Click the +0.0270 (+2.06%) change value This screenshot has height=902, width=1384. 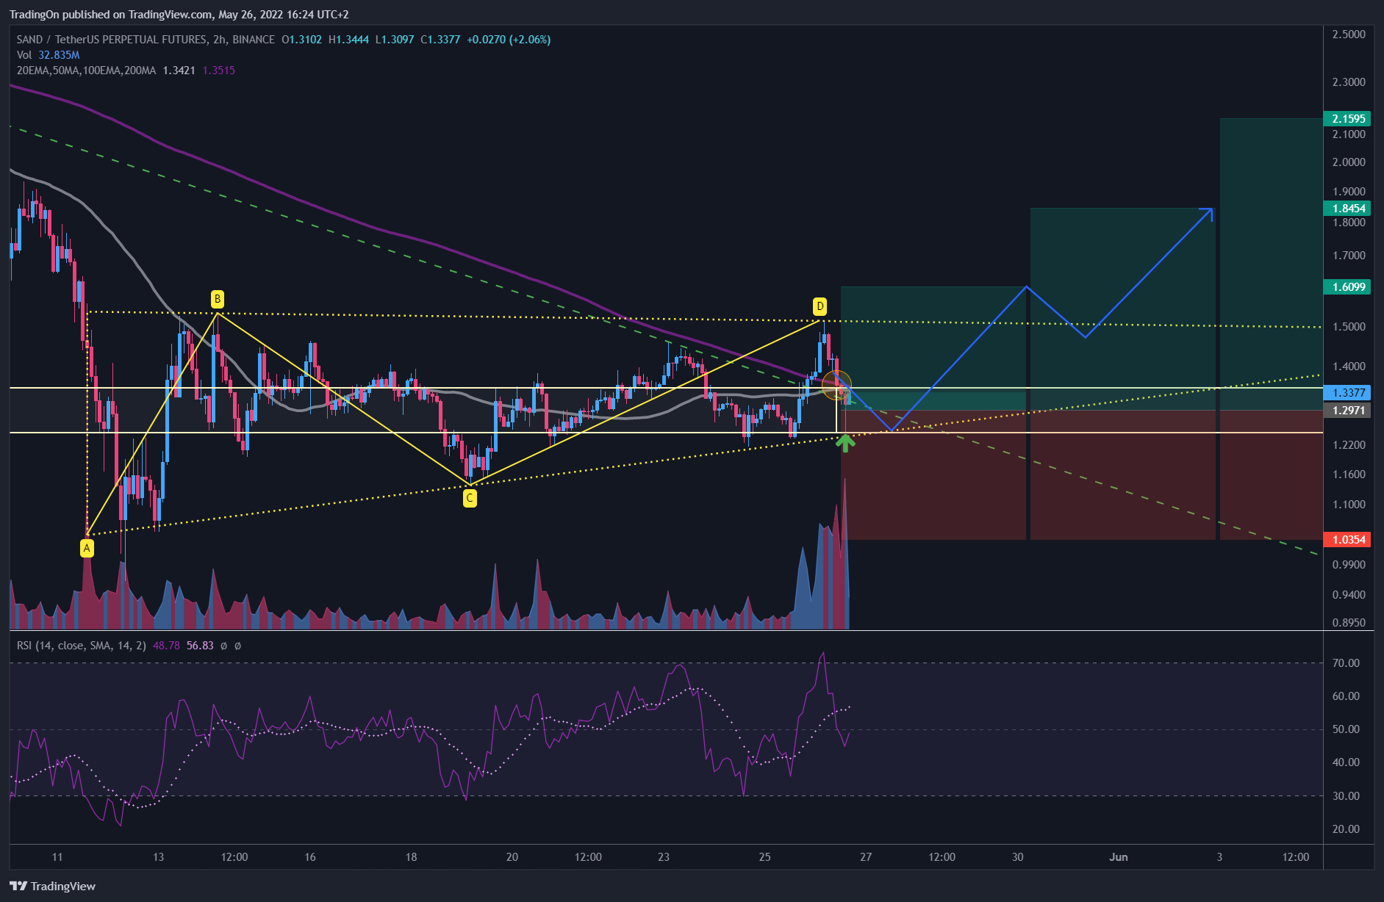(x=509, y=40)
